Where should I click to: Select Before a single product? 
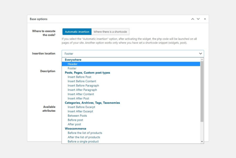click(83, 142)
